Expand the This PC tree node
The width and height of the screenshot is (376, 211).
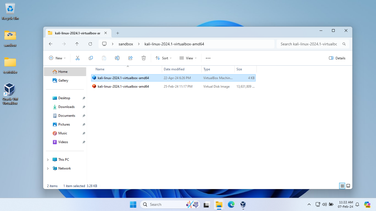(48, 160)
